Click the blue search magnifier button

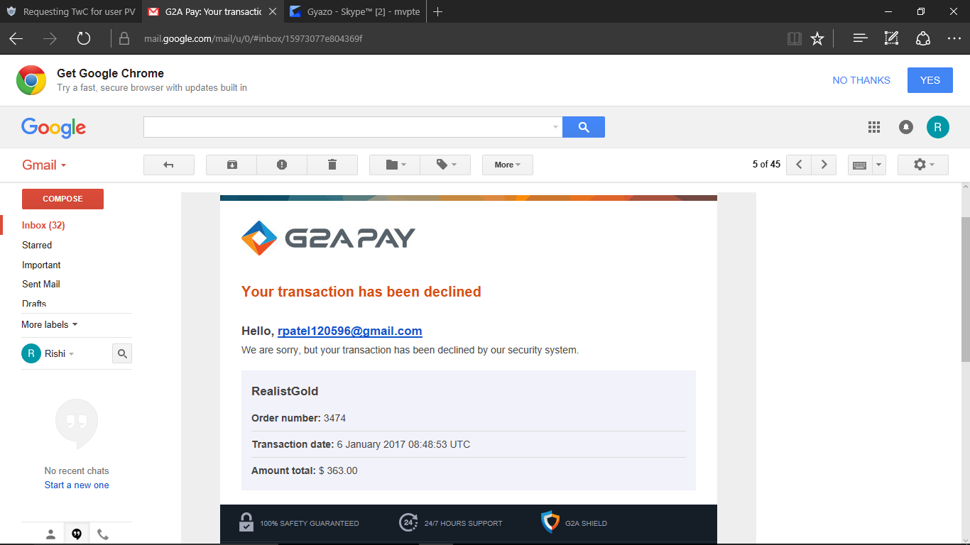(x=584, y=127)
